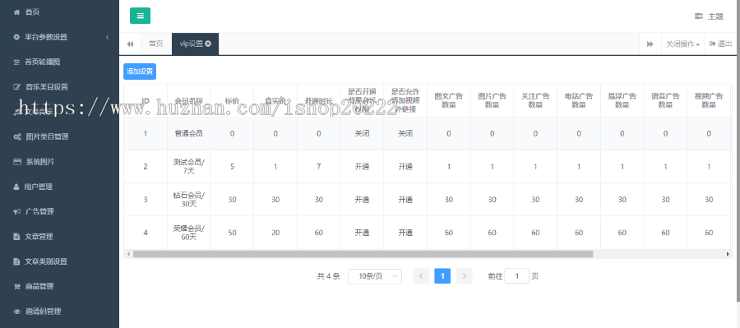
Task: Click the 共 4 条 total count text
Action: coord(328,276)
